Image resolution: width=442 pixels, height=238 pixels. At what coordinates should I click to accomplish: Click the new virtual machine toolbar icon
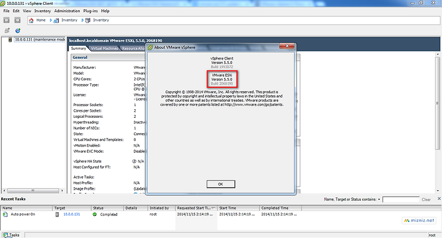click(7, 31)
